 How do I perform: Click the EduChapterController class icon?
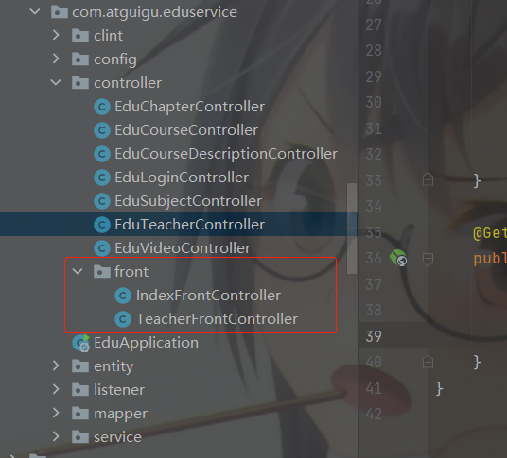pyautogui.click(x=102, y=107)
